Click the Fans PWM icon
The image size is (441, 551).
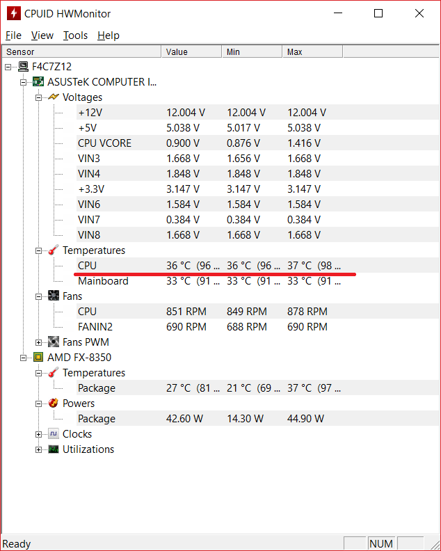click(54, 342)
